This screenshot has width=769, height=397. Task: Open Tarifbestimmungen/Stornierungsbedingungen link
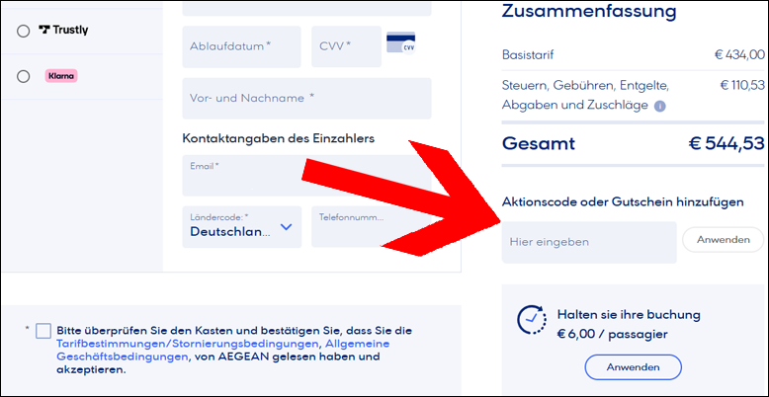click(x=188, y=343)
